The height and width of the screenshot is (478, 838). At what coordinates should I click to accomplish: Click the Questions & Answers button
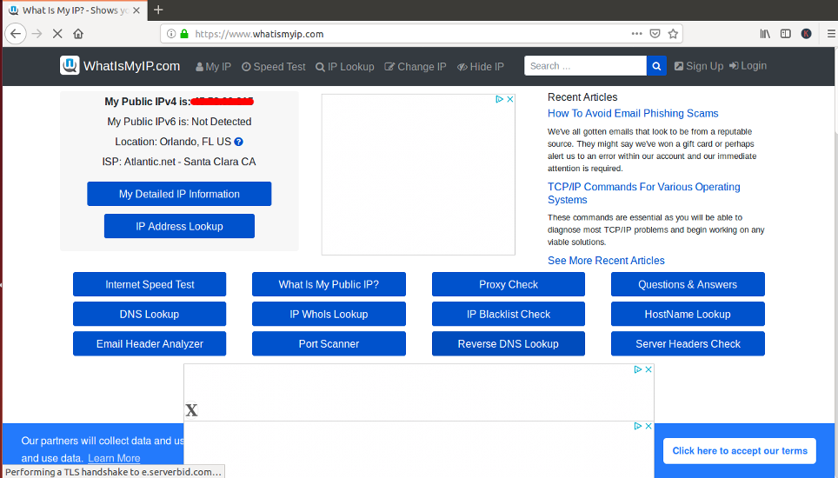coord(688,284)
